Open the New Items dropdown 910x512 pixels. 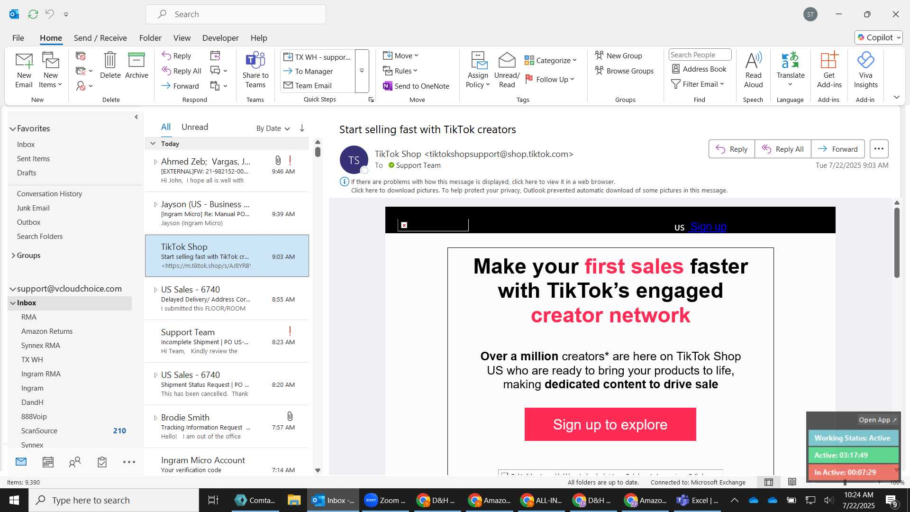coord(50,85)
